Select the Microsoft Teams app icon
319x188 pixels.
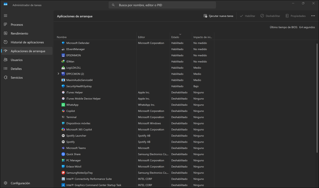[x=63, y=148]
